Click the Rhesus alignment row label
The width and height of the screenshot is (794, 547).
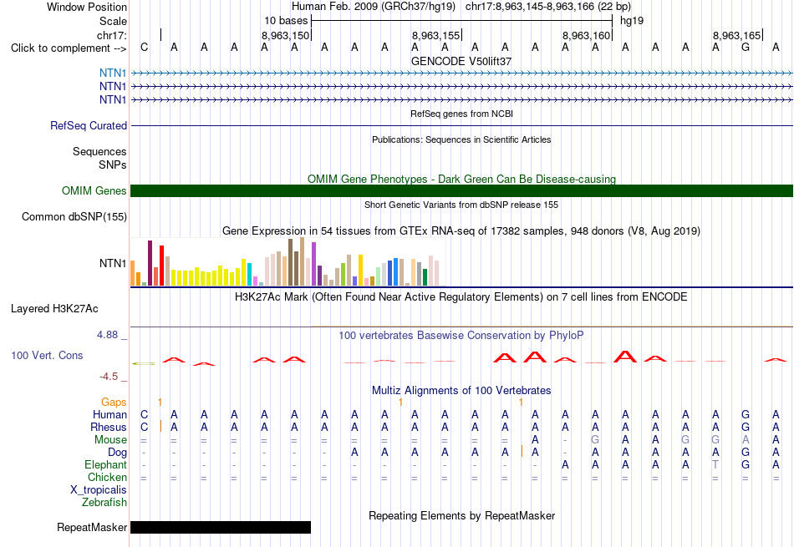coord(109,427)
